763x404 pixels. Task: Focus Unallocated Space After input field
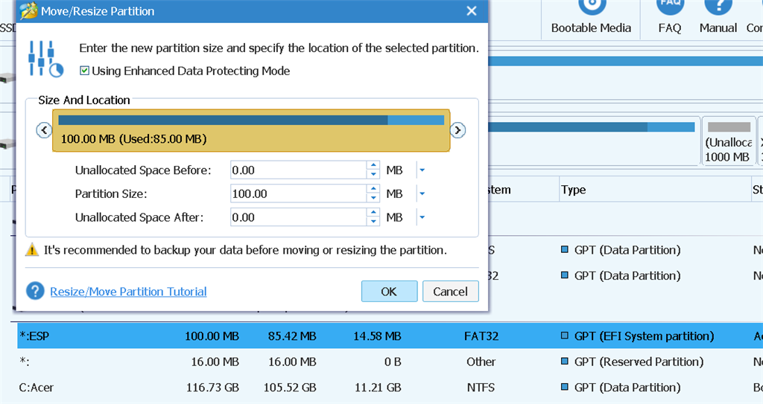point(298,217)
